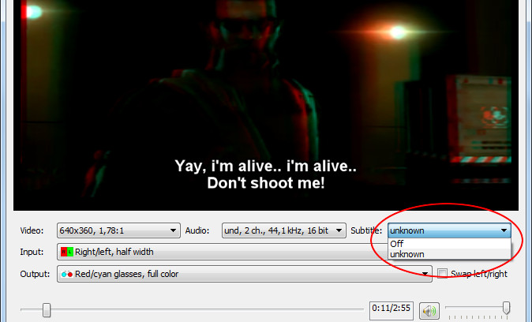Open the Output Red/cyan glasses dropdown
This screenshot has height=322, width=532.
[244, 274]
